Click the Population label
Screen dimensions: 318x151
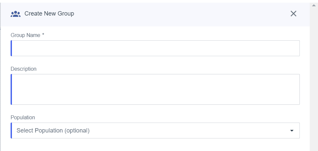23,117
